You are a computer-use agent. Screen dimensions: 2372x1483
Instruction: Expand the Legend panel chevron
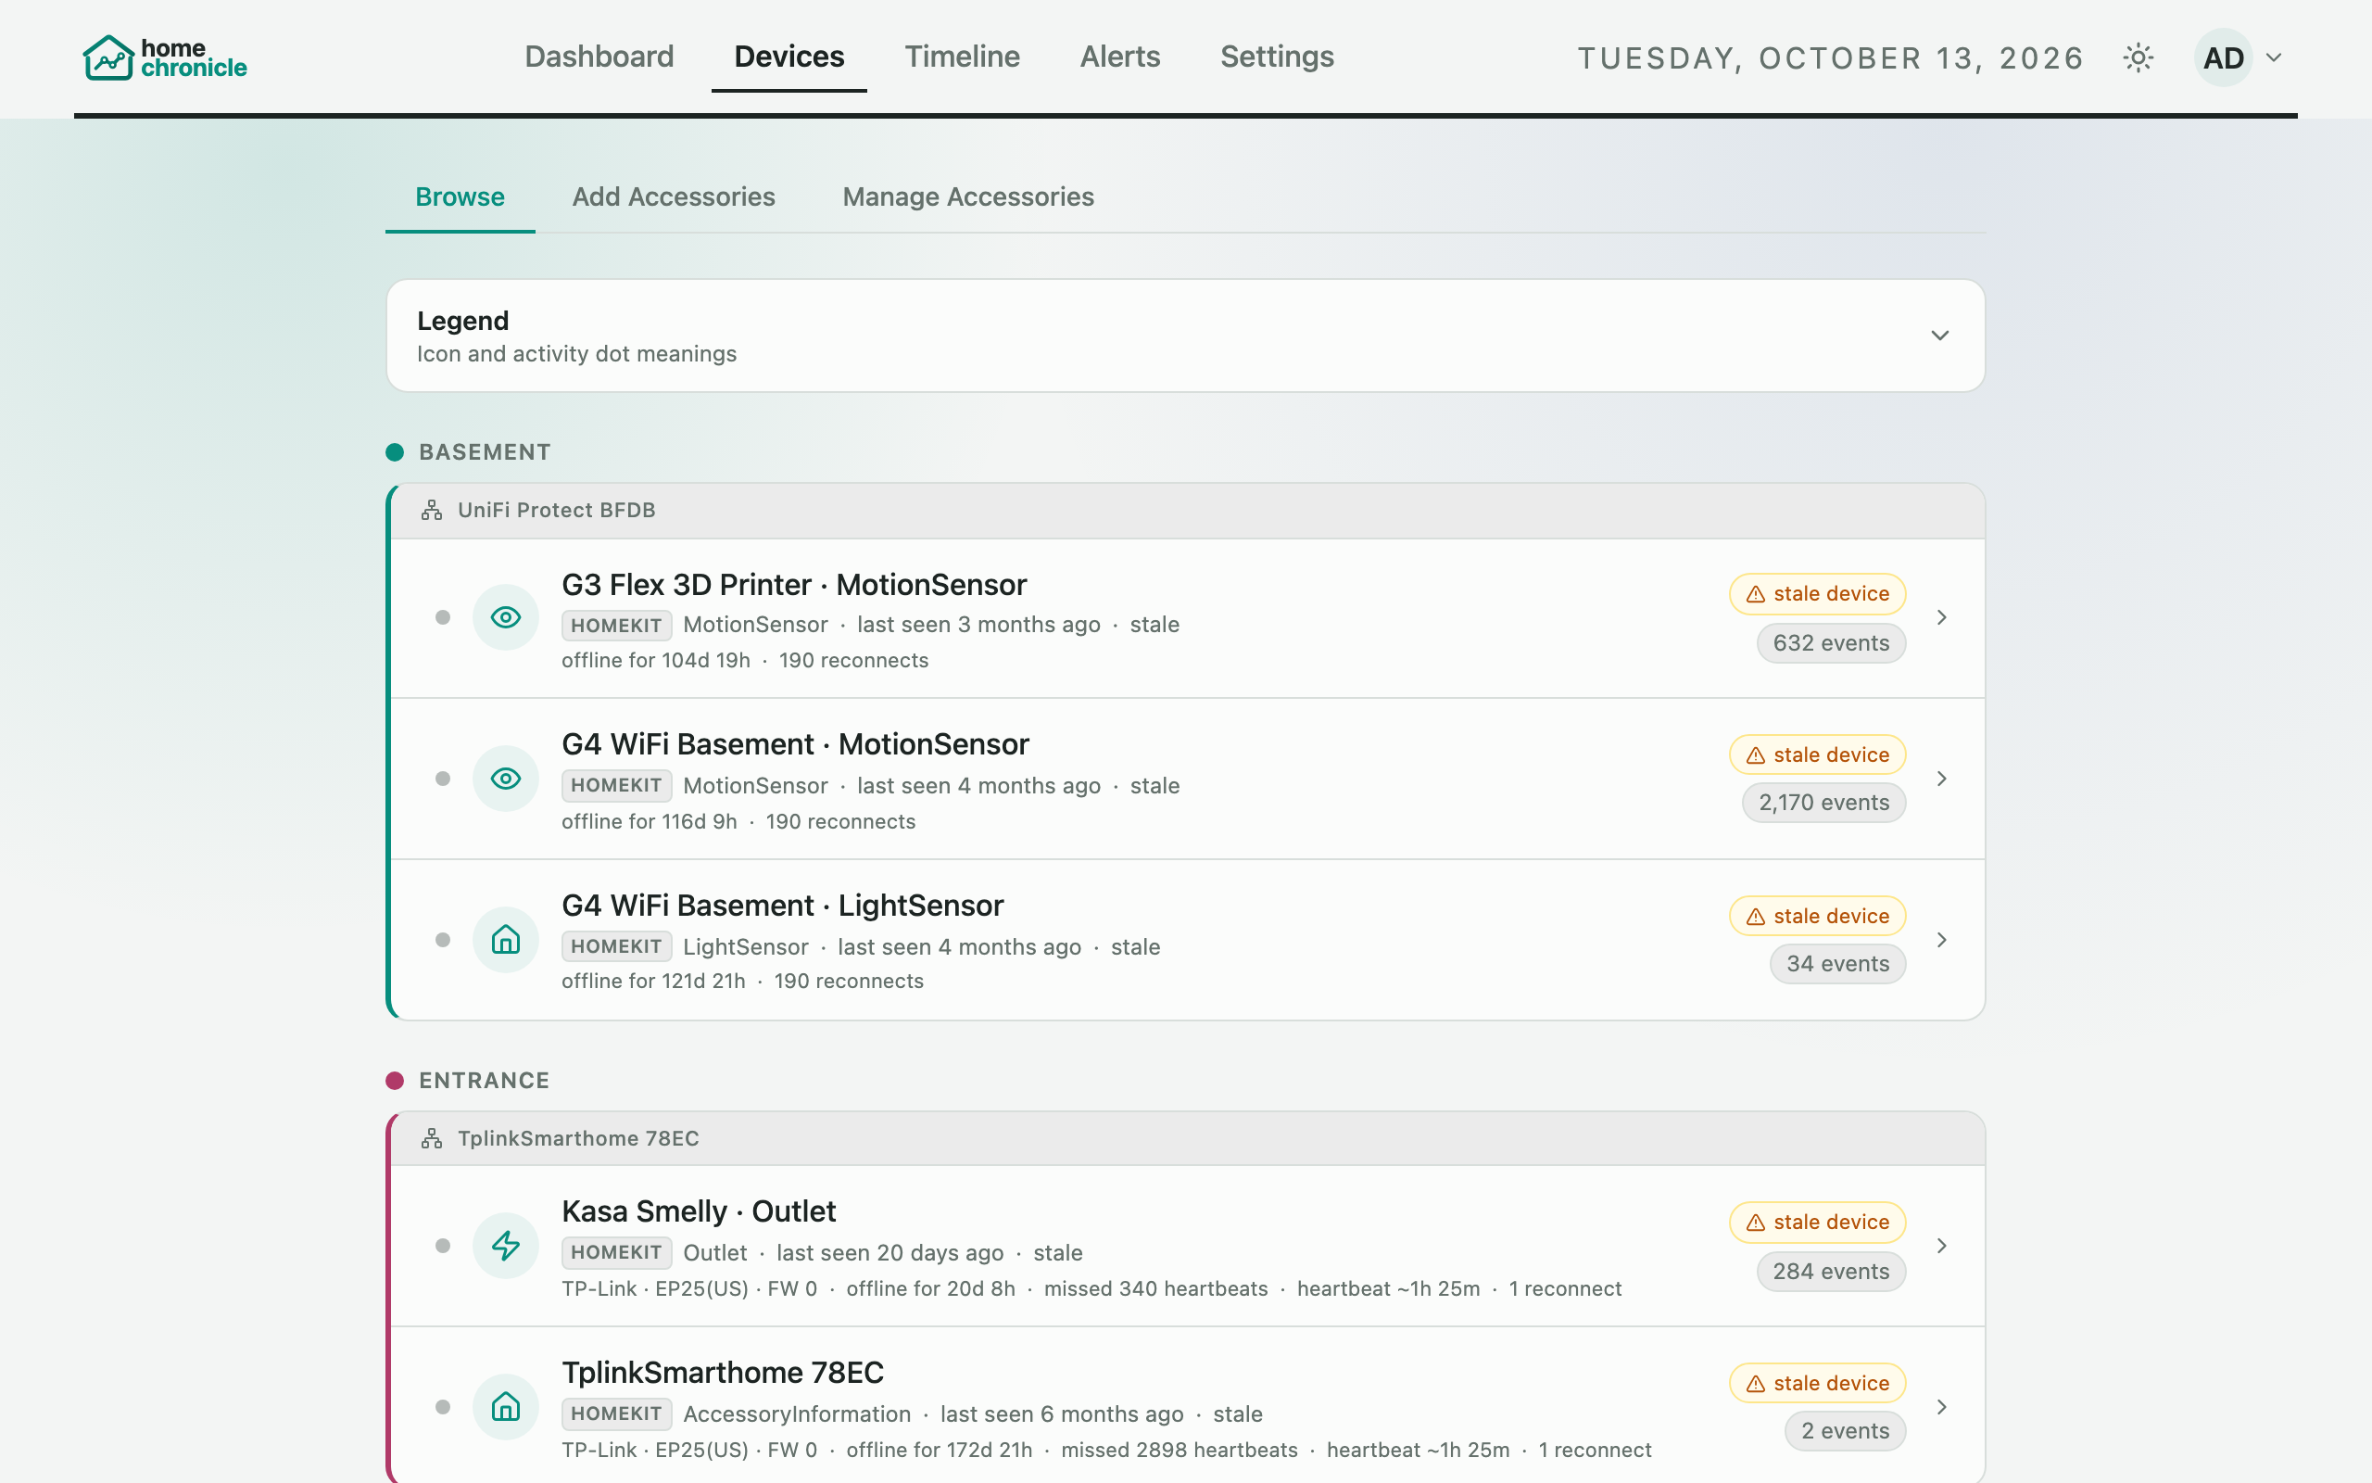pos(1939,336)
